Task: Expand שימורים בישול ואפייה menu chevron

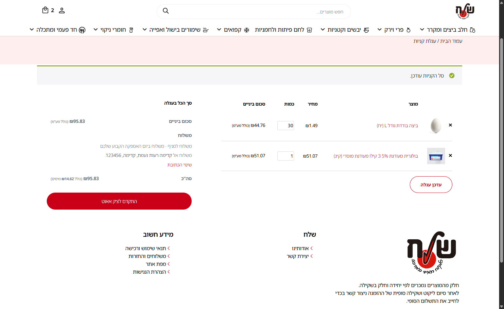Action: (x=145, y=29)
